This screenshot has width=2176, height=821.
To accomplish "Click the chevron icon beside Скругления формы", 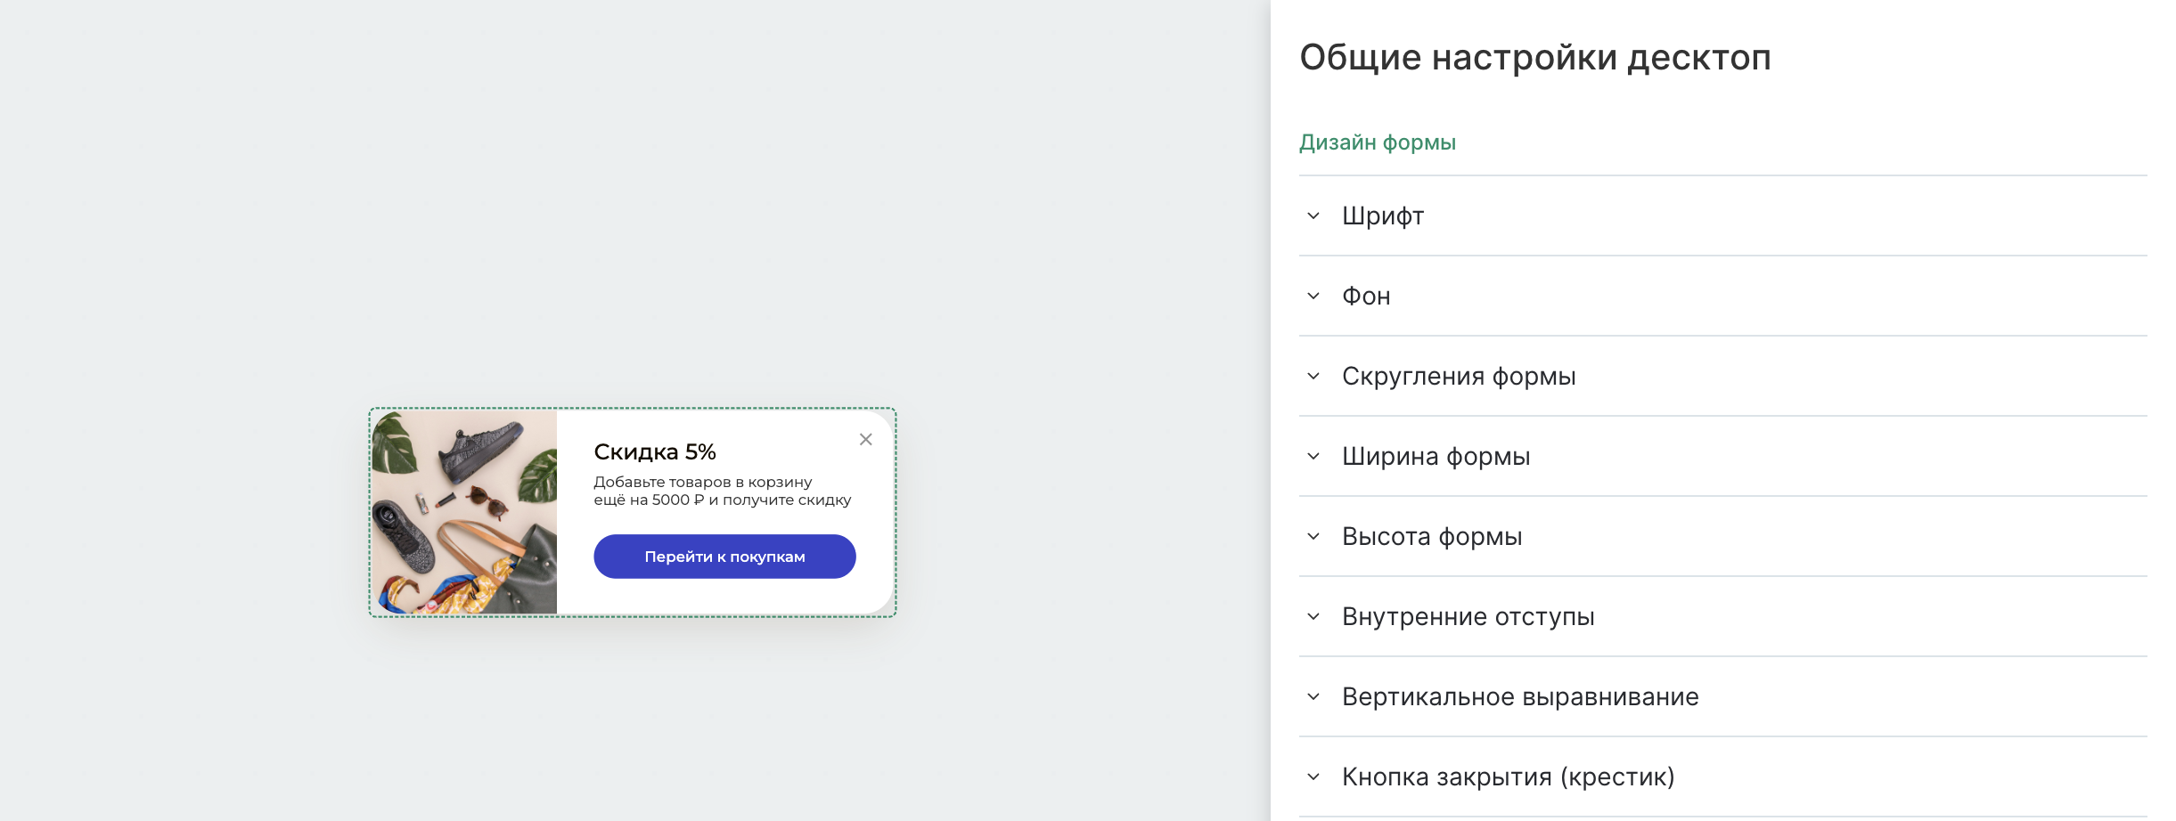I will click(1313, 376).
